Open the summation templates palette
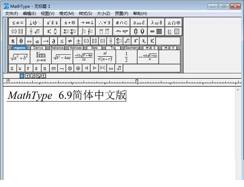Viewport: 244px width, 187px height. pos(69,31)
